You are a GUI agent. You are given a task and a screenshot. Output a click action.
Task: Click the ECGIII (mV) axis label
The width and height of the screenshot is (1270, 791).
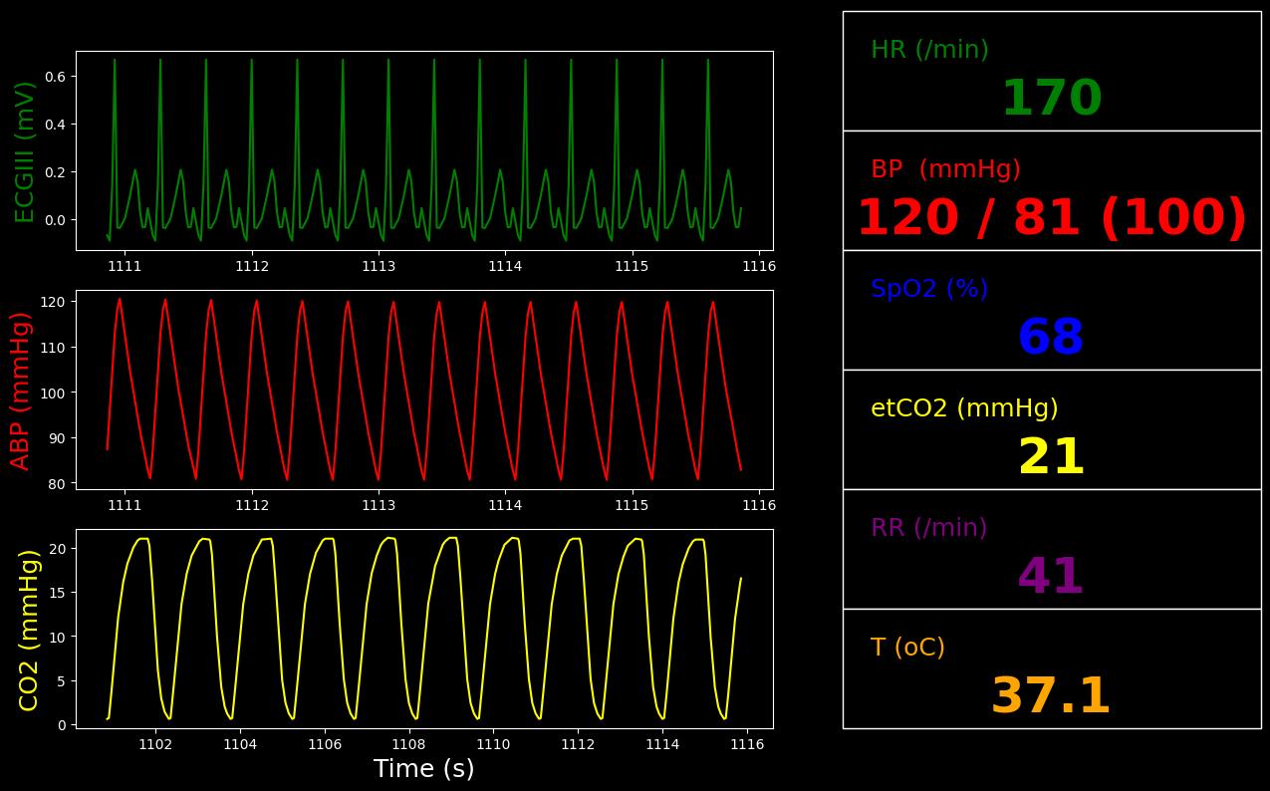25,151
